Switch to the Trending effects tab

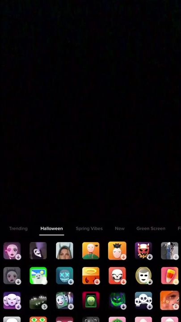click(x=18, y=229)
